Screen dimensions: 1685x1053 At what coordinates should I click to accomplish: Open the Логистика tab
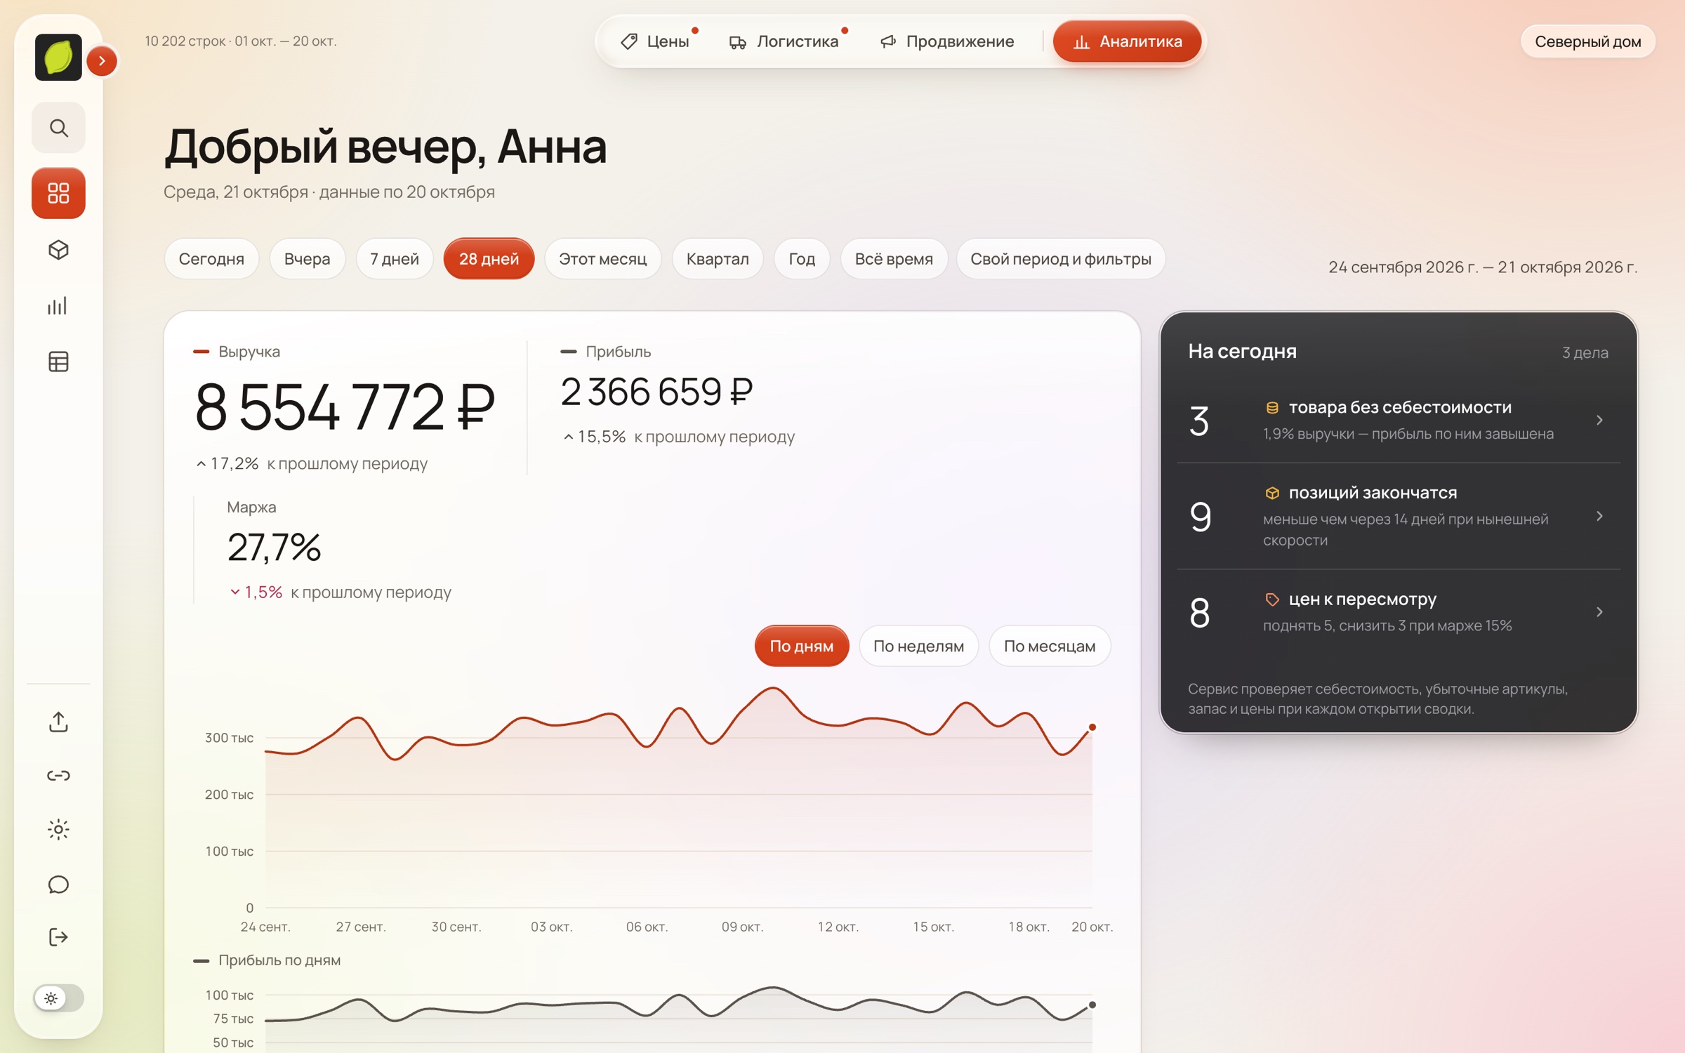[x=784, y=41]
